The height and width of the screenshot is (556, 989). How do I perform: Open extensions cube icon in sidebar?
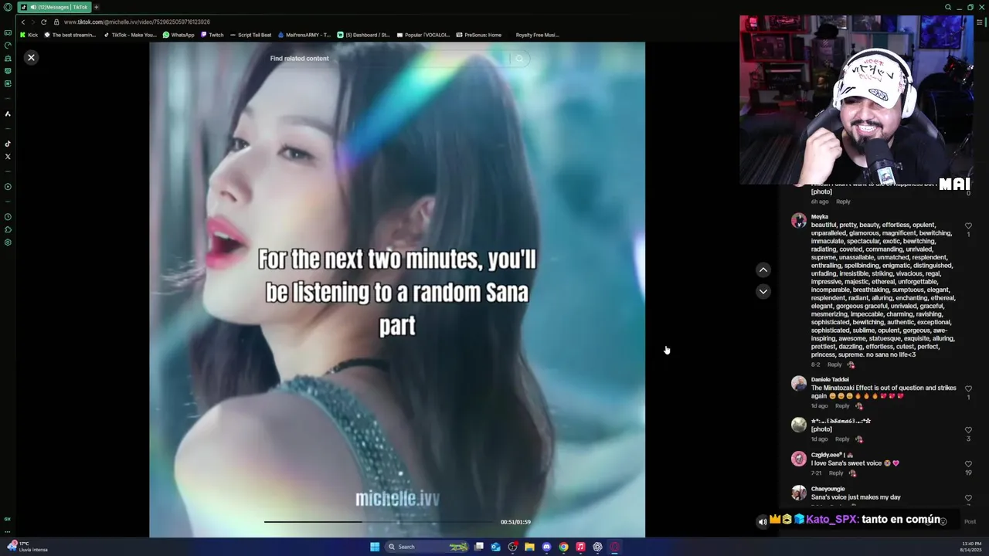point(8,229)
